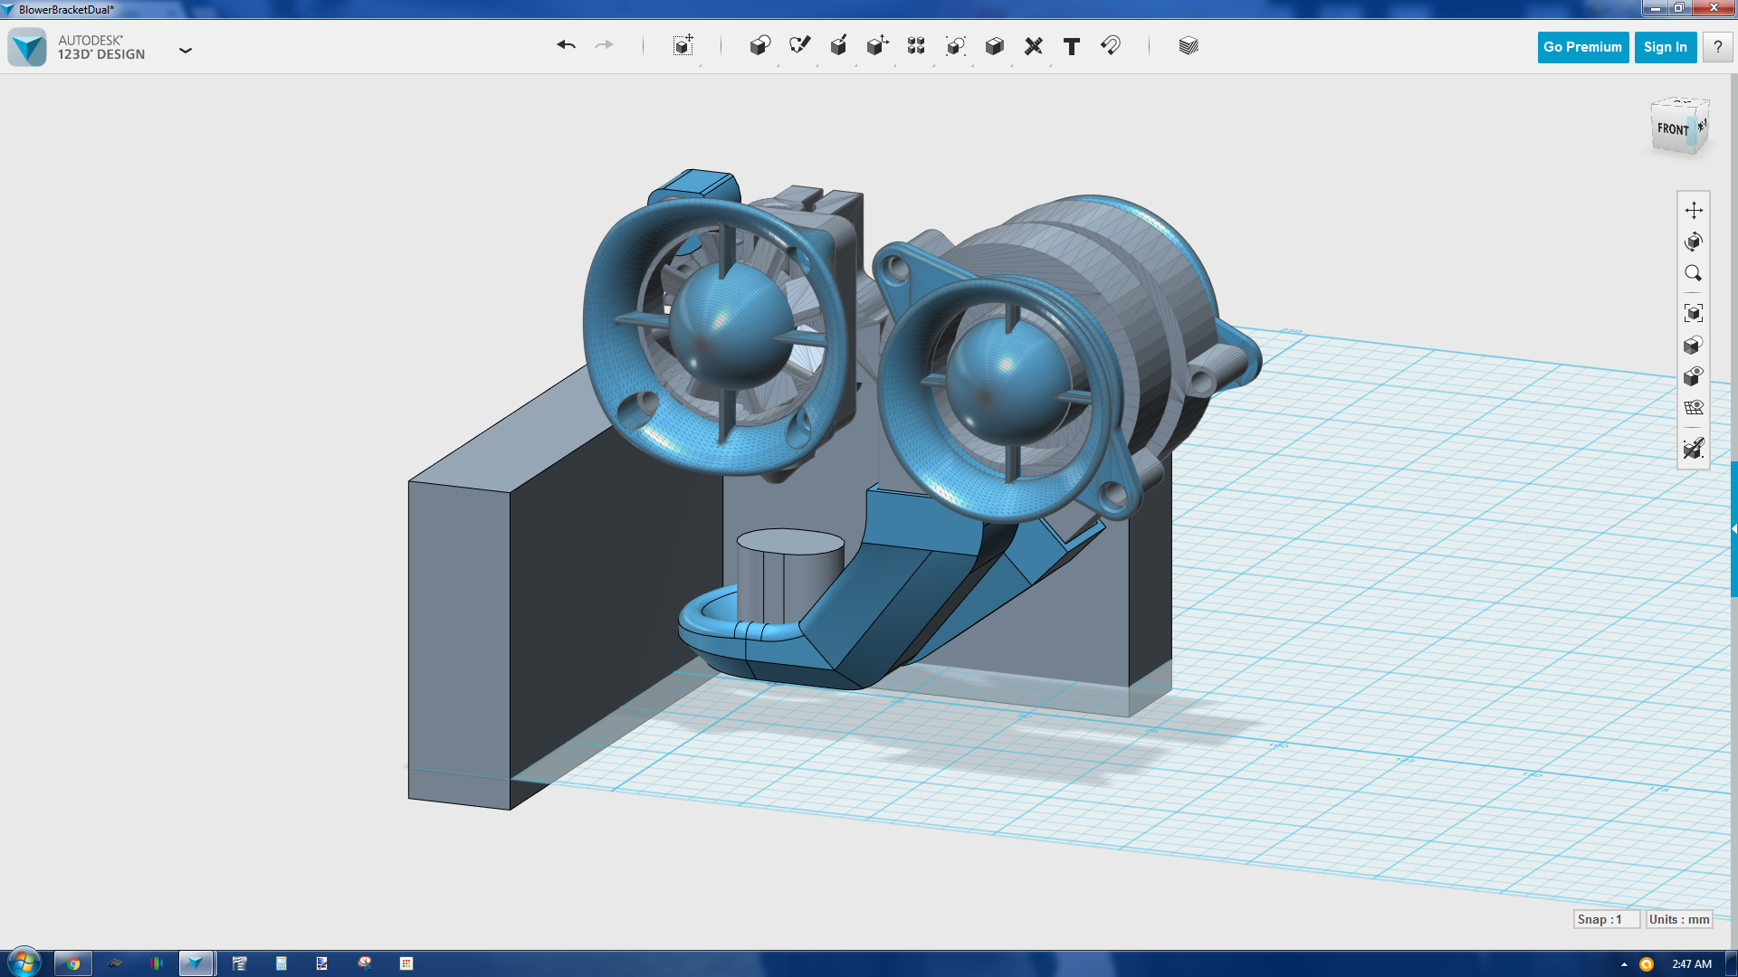Select the Orbit navigation tool
Screen dimensions: 1738x977
click(x=1694, y=242)
